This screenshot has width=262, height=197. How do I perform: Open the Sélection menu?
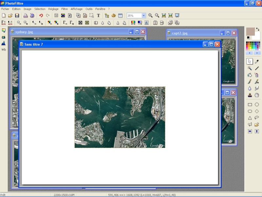pos(40,9)
